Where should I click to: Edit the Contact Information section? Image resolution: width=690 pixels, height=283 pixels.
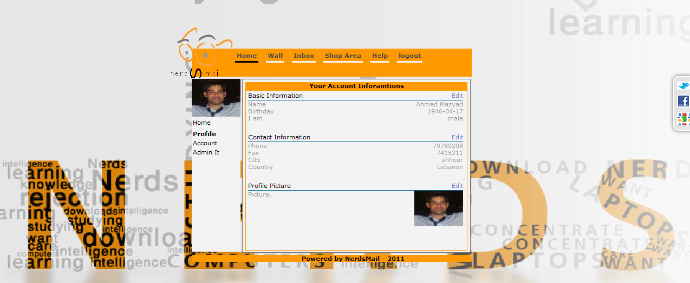coord(457,137)
